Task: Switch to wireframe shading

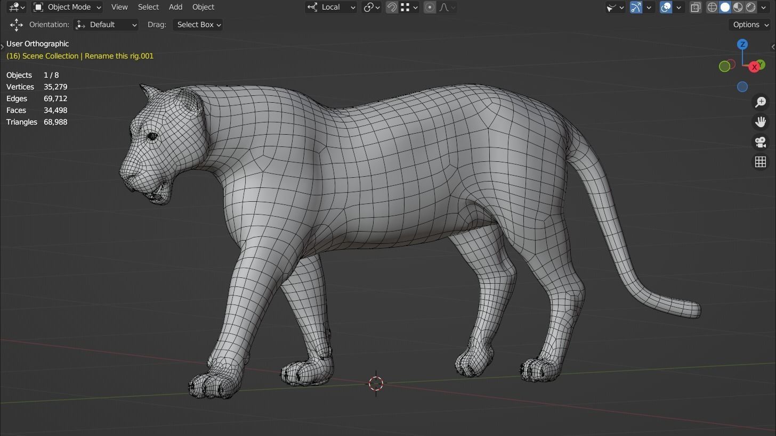Action: [x=712, y=7]
